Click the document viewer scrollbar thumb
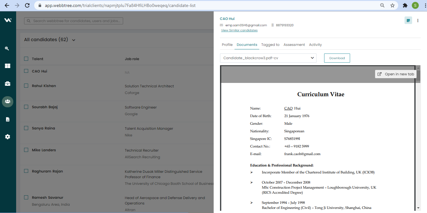Image resolution: width=427 pixels, height=213 pixels. tap(418, 76)
